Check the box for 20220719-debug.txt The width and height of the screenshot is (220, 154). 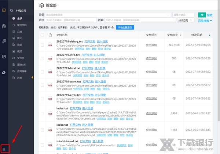[x=42, y=45]
